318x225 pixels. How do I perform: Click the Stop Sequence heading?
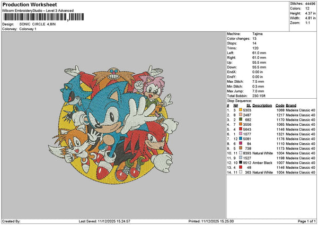(x=240, y=101)
